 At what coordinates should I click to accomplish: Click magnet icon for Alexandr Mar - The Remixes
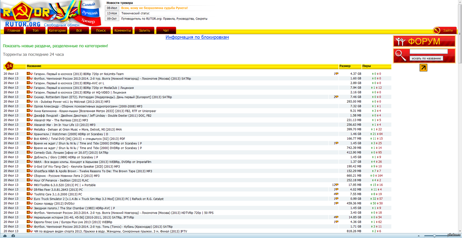pos(31,120)
